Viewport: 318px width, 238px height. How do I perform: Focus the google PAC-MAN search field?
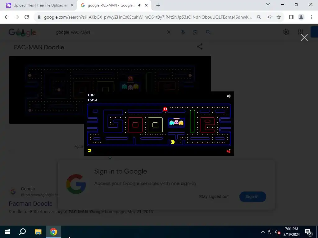(110, 32)
